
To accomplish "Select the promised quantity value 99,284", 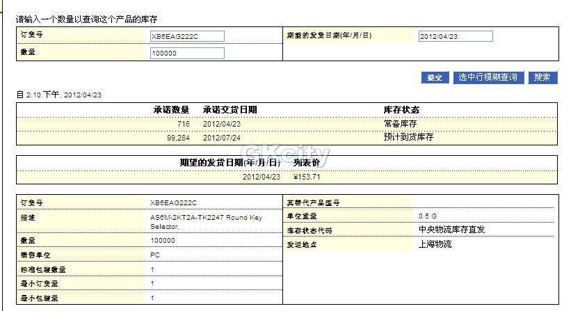I will tap(179, 138).
